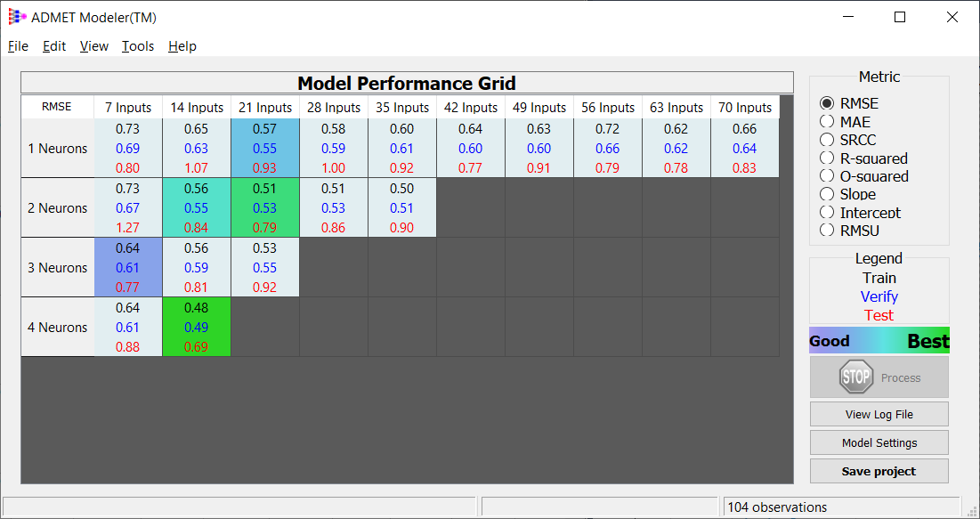Select the MAE metric radio button
The width and height of the screenshot is (980, 519).
tap(827, 122)
